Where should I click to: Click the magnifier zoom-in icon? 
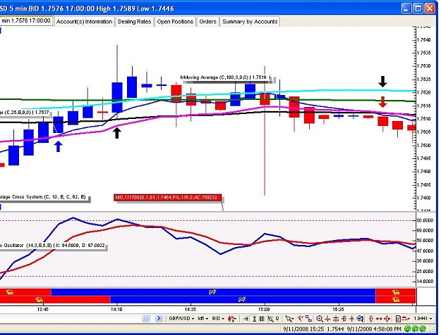(320, 318)
